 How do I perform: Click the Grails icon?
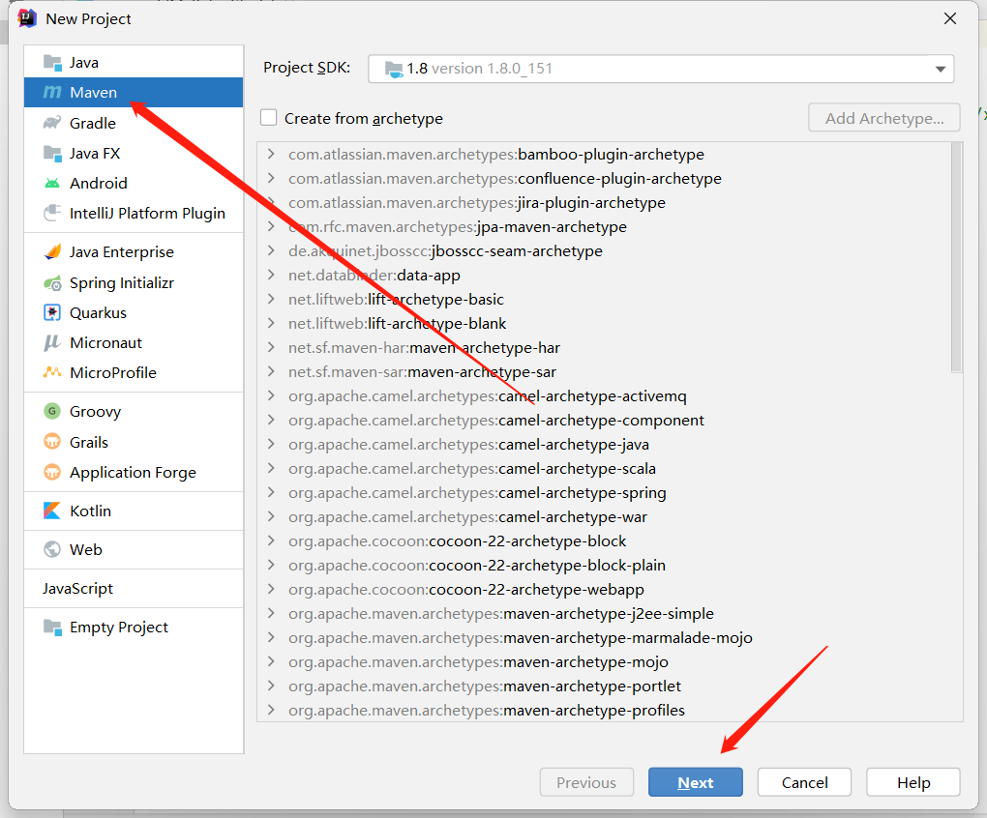[52, 441]
